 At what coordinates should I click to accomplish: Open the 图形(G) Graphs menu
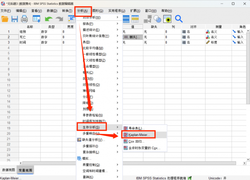[98, 11]
